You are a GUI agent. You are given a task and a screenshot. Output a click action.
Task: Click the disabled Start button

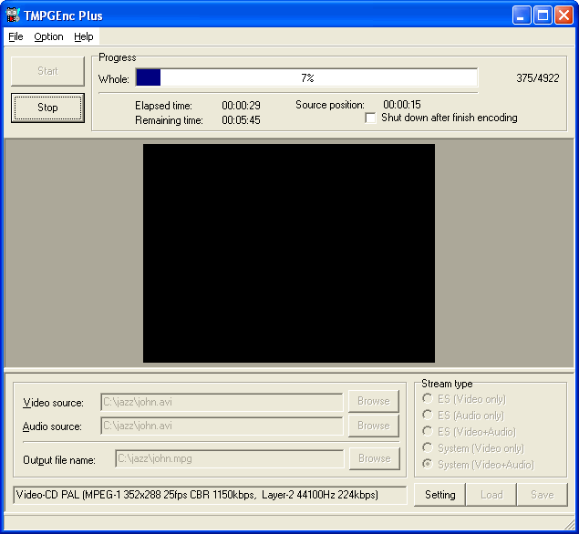(x=47, y=71)
